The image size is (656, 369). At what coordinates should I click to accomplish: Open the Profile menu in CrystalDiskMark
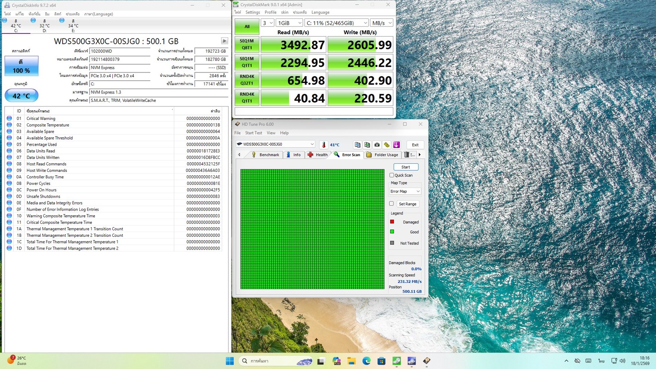[270, 12]
